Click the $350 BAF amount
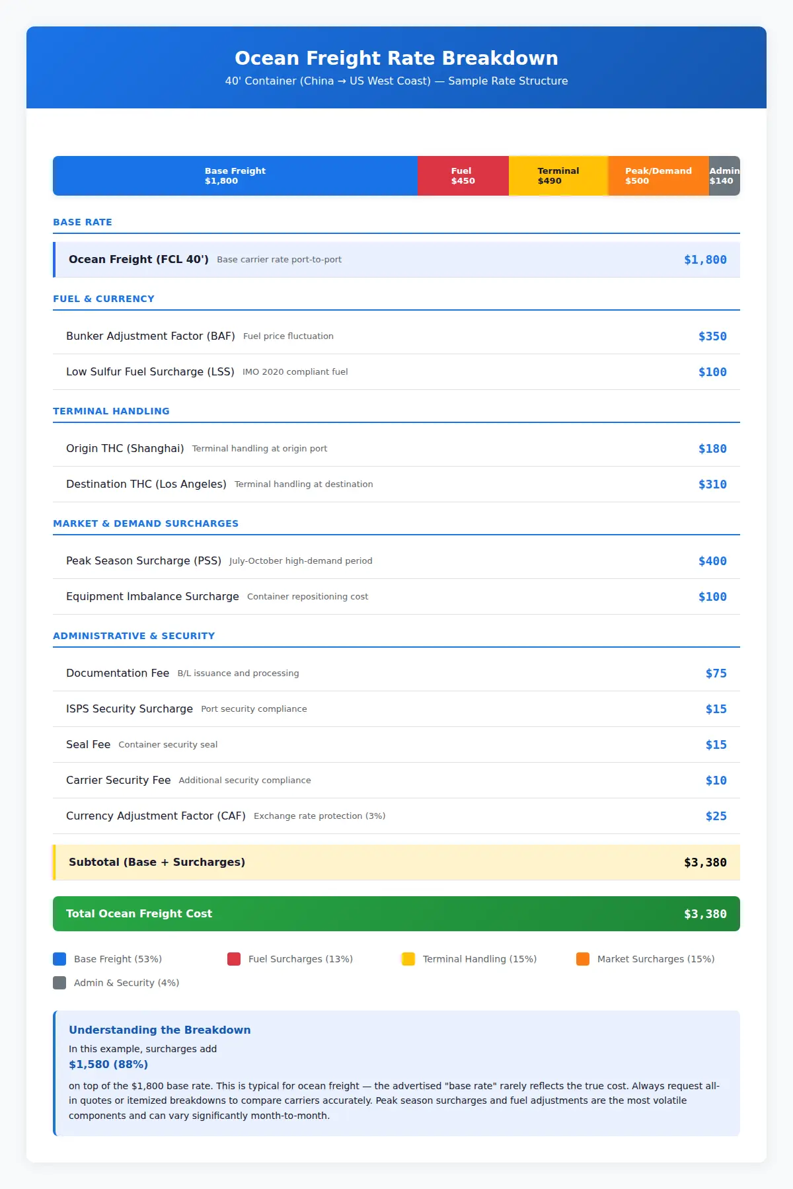 coord(712,336)
